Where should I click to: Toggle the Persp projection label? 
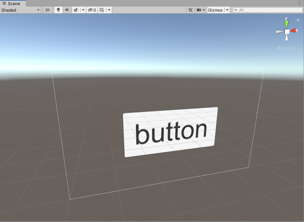286,48
